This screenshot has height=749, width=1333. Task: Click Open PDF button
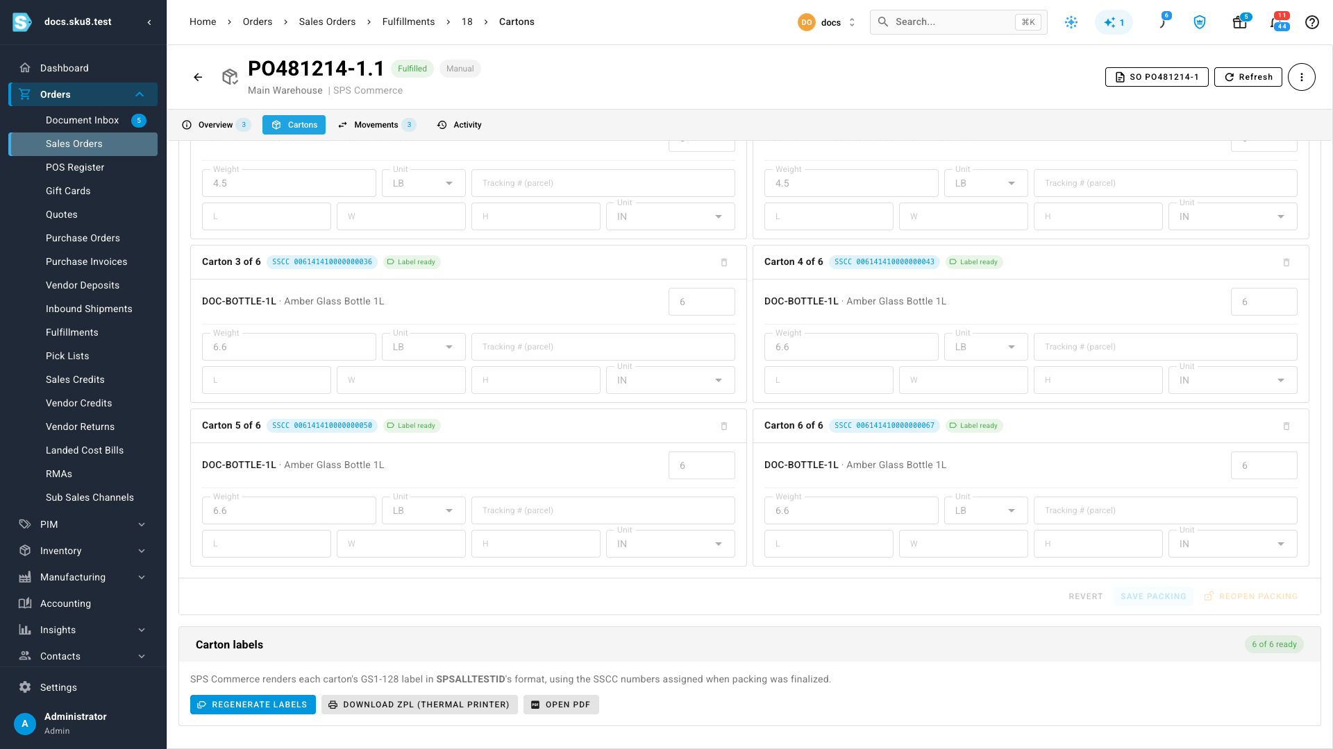(x=561, y=705)
